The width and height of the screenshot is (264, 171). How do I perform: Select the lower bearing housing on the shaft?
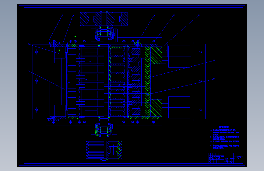coord(104,129)
